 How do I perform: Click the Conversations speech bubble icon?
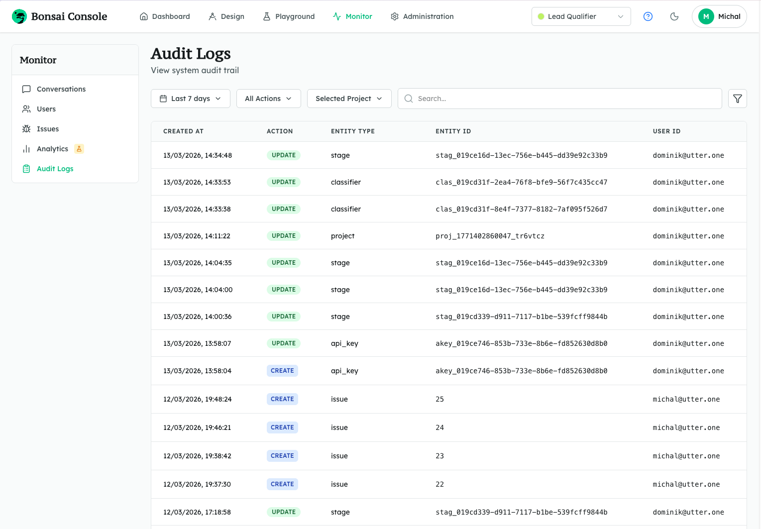pyautogui.click(x=26, y=89)
